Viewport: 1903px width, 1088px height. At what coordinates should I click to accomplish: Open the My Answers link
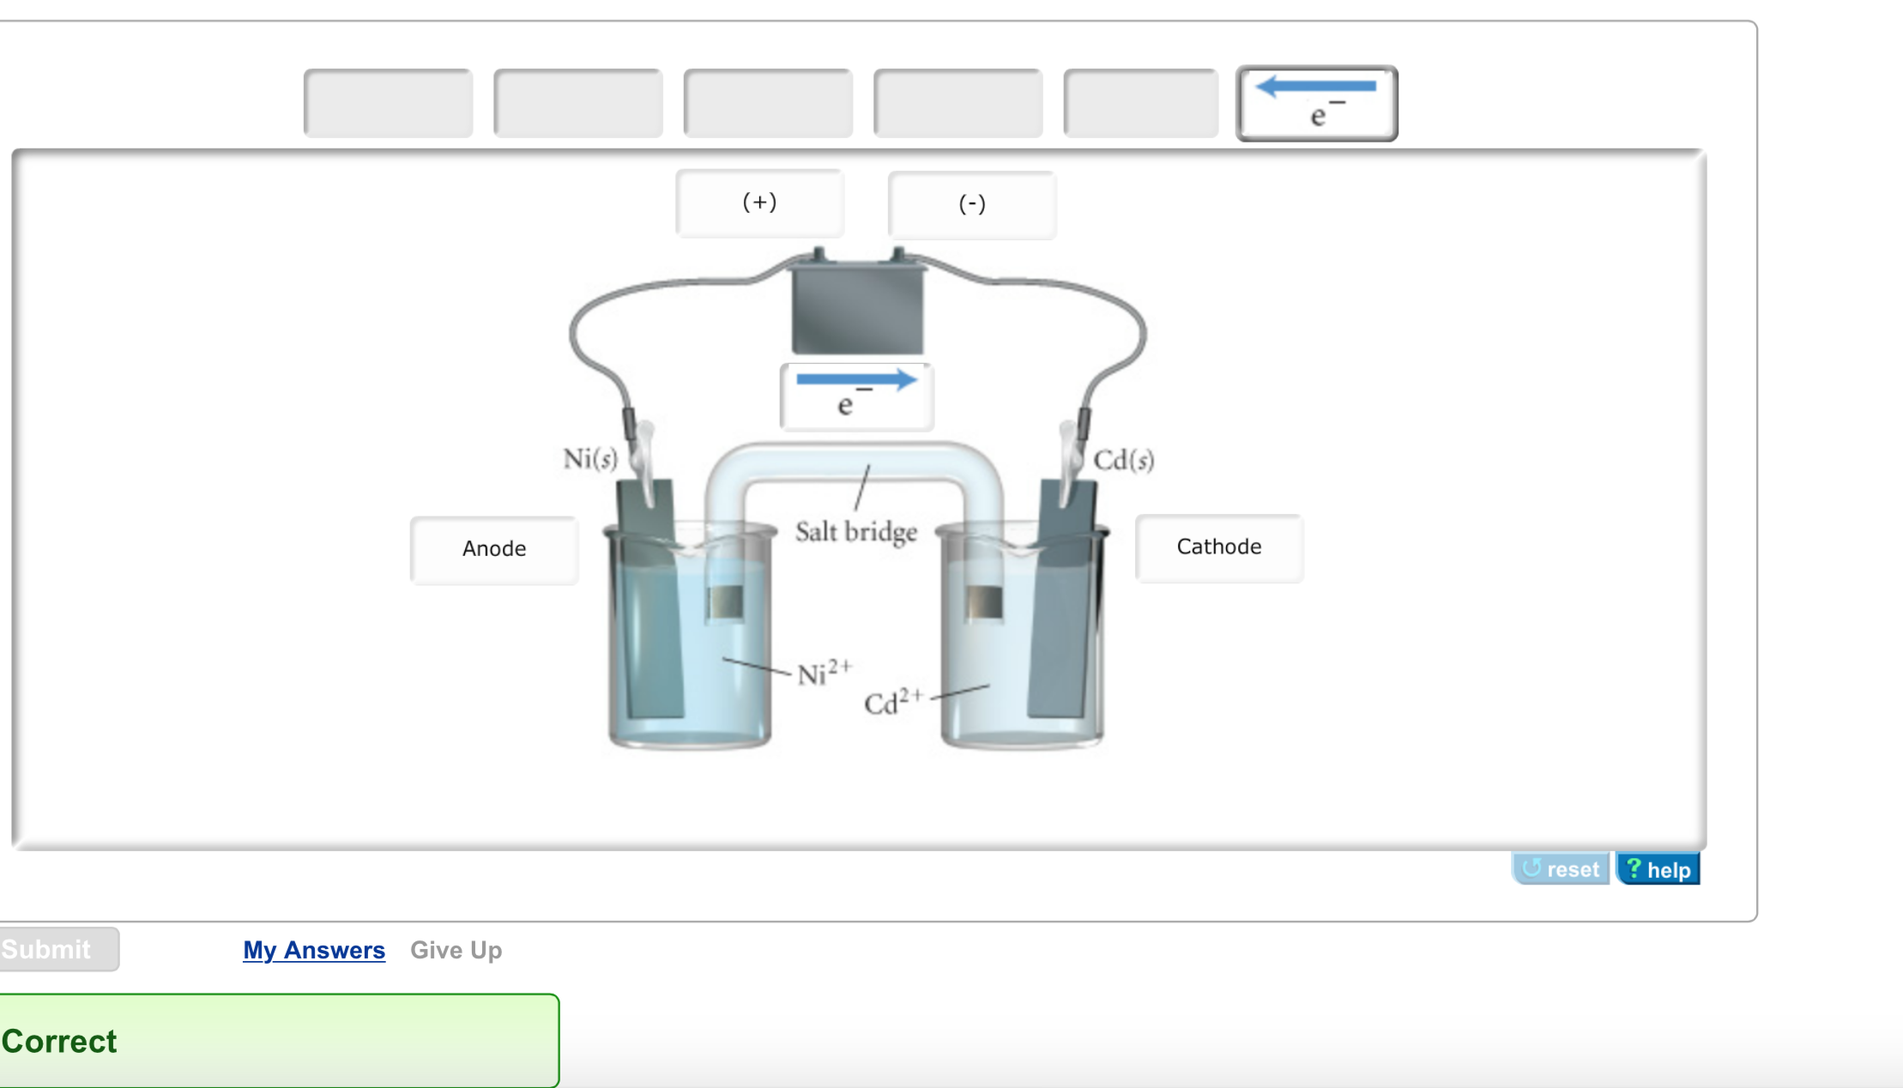tap(313, 950)
